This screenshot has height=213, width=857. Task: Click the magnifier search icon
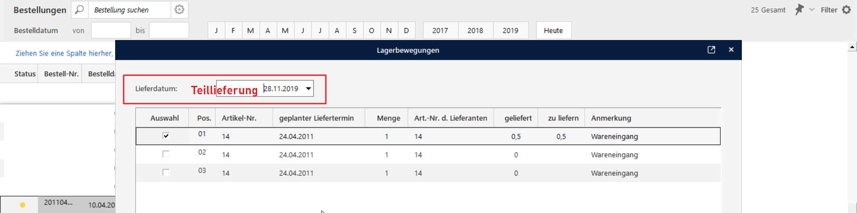tap(79, 9)
